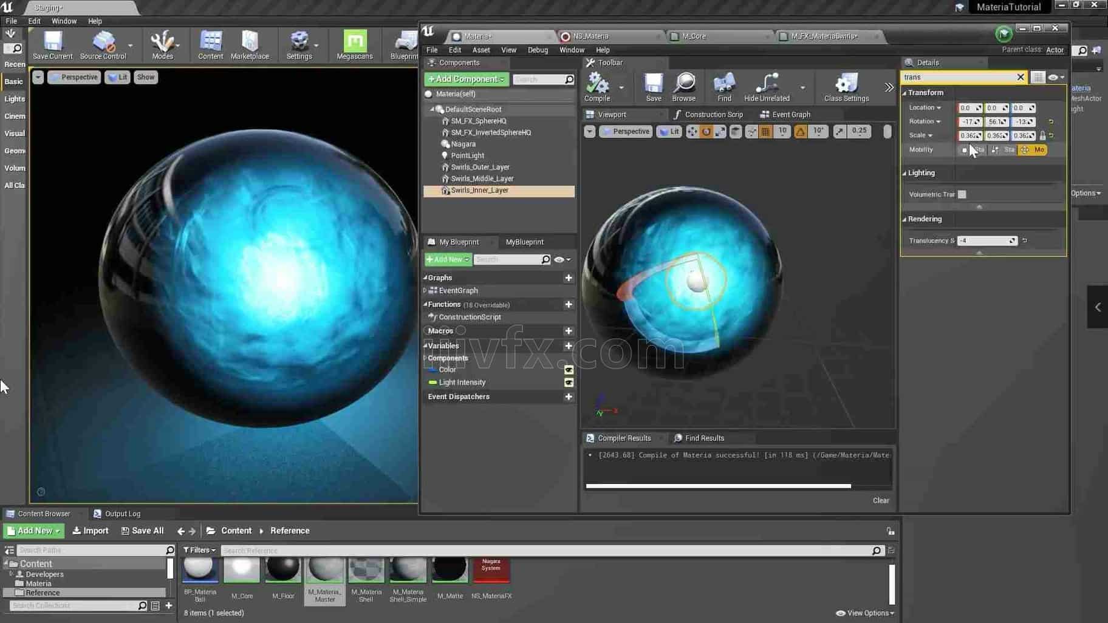Toggle world/local coordinate space icon
1108x623 pixels.
tap(736, 131)
